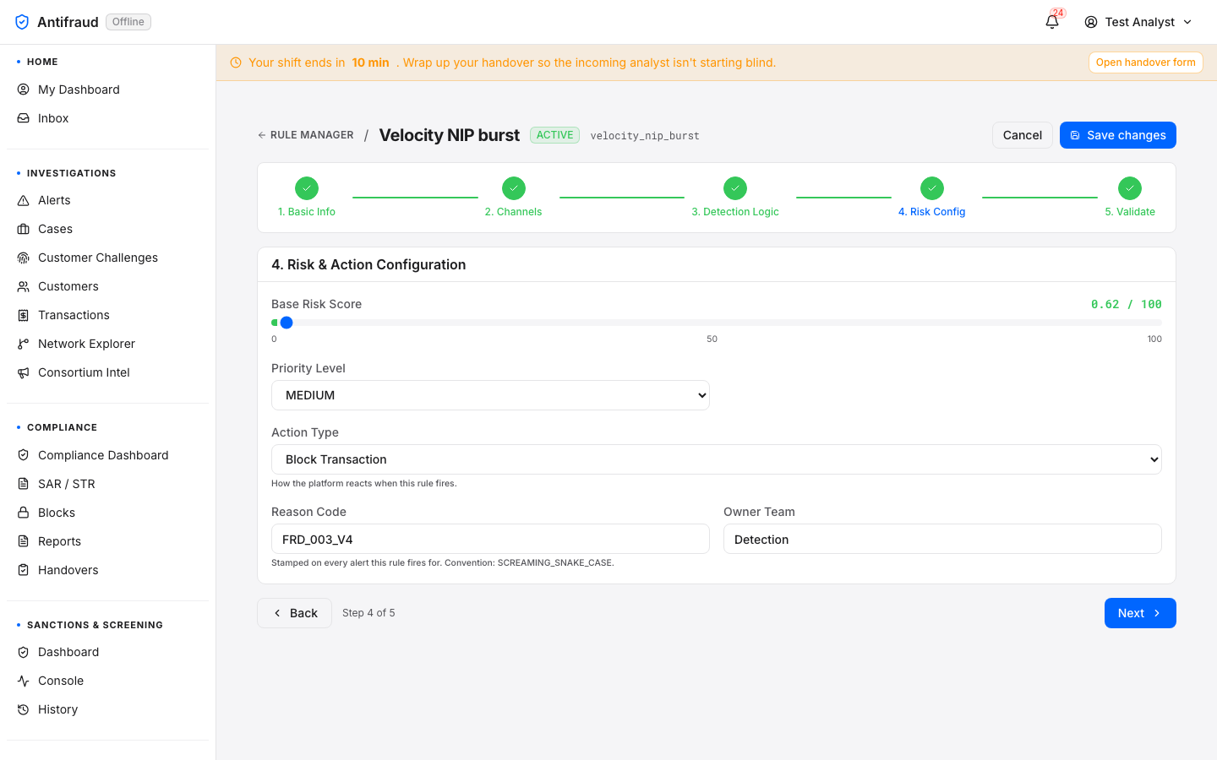The width and height of the screenshot is (1217, 760).
Task: Click the 50 midpoint label under slider
Action: pos(712,339)
